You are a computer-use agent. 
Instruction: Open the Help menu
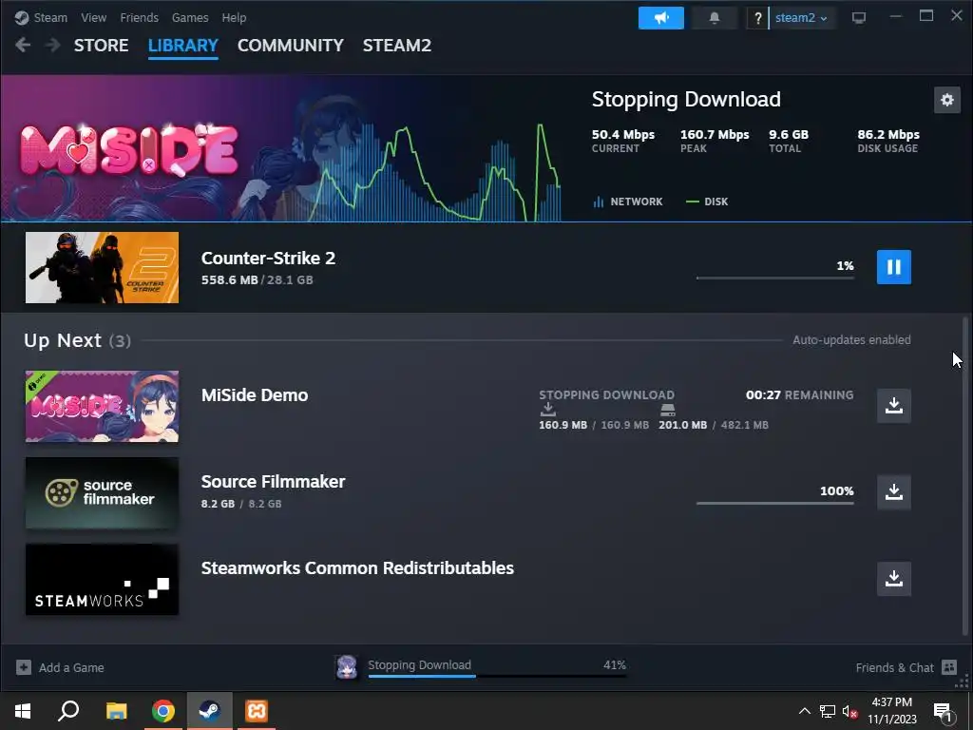tap(234, 17)
